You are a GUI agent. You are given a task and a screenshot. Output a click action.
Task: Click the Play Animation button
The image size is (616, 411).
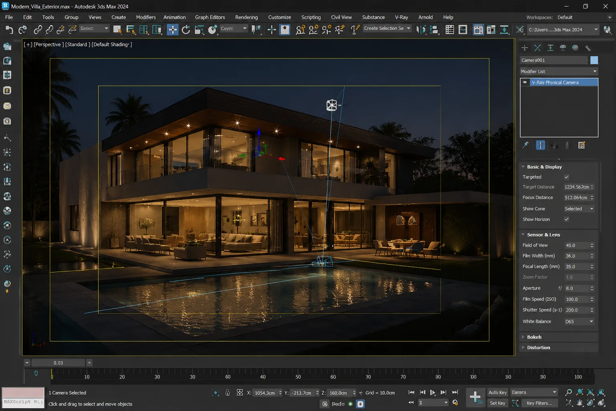pyautogui.click(x=433, y=393)
